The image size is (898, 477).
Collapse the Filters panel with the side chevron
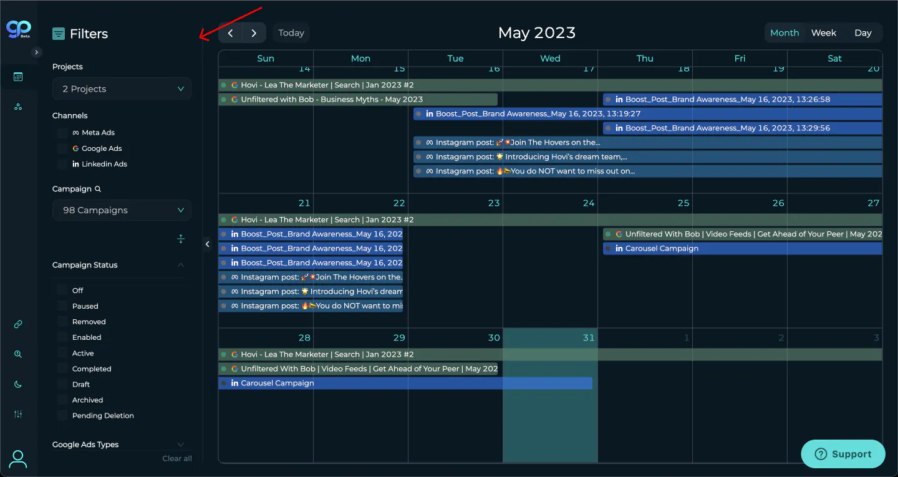tap(208, 244)
